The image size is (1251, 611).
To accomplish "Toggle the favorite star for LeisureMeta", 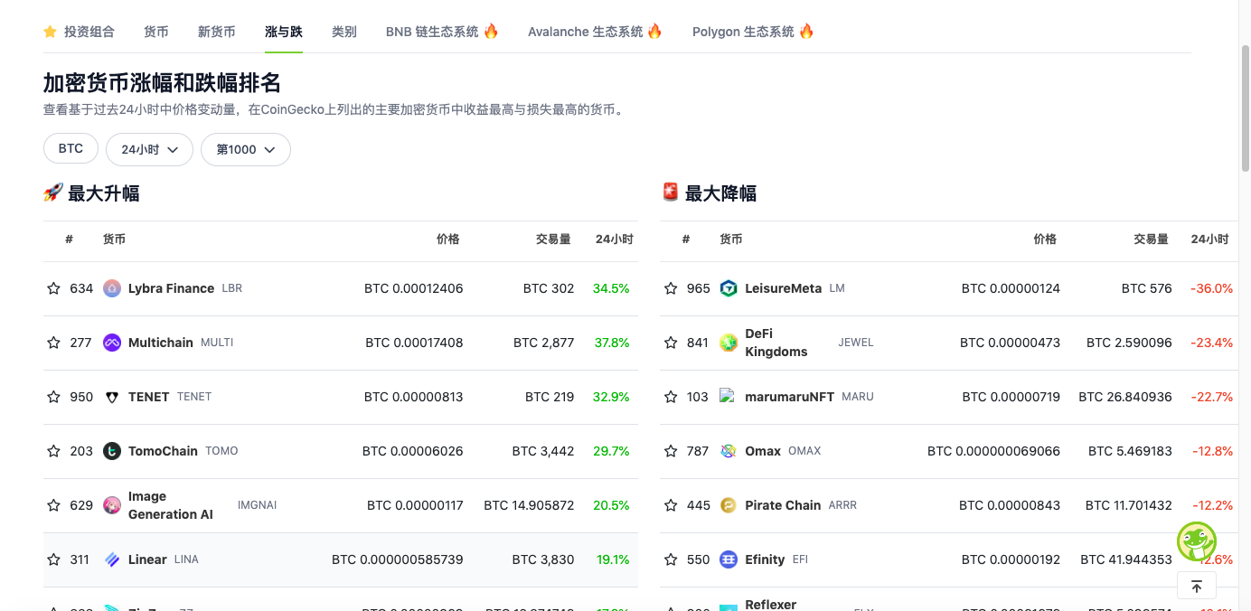I will [670, 287].
